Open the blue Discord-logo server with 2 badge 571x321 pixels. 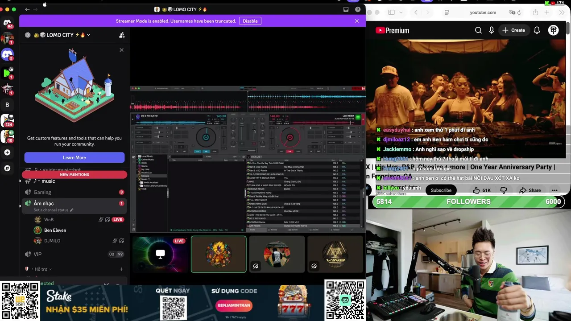[x=7, y=55]
